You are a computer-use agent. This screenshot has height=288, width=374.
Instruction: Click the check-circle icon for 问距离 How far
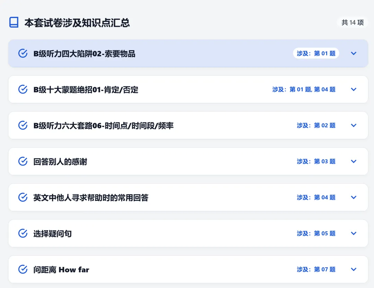(23, 269)
